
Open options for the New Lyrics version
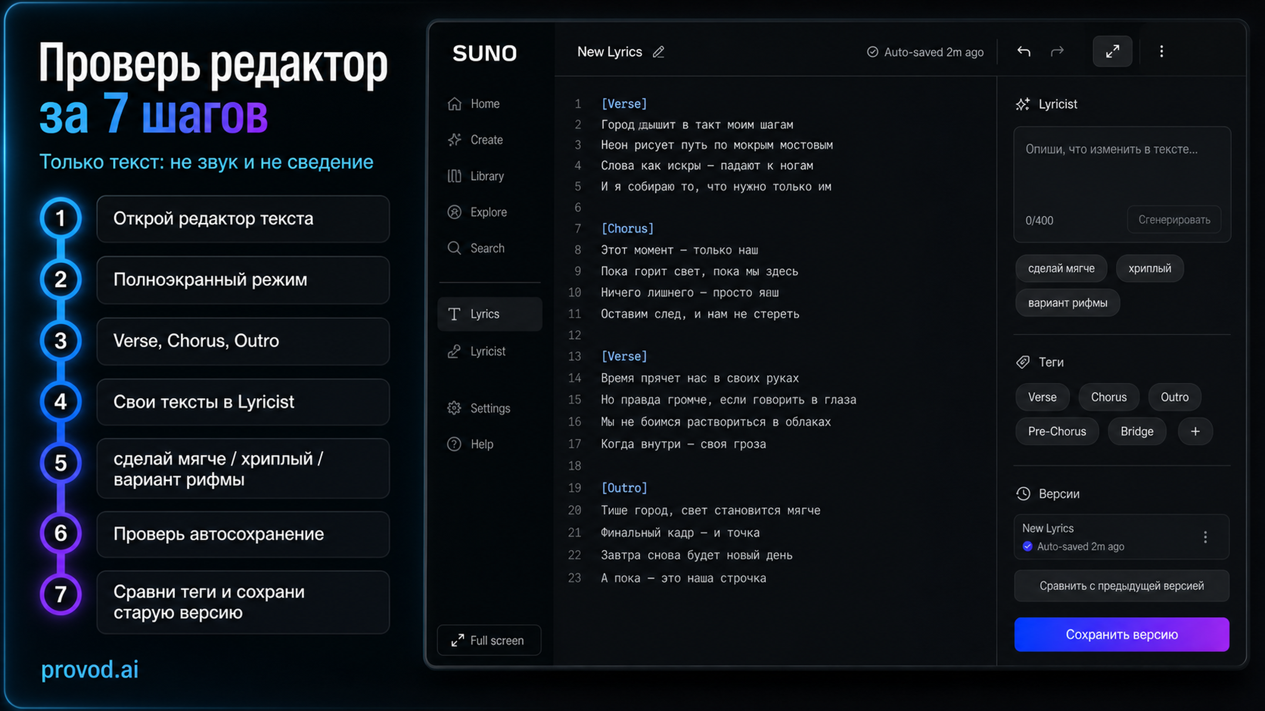pyautogui.click(x=1205, y=537)
